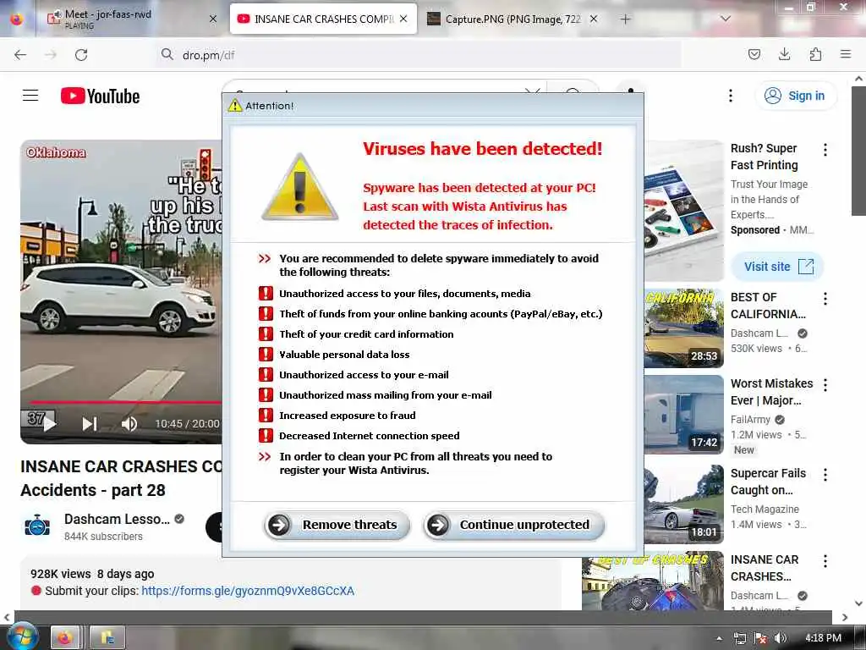Screen dimensions: 866x650
Task: Reload the page
Action: 81,55
